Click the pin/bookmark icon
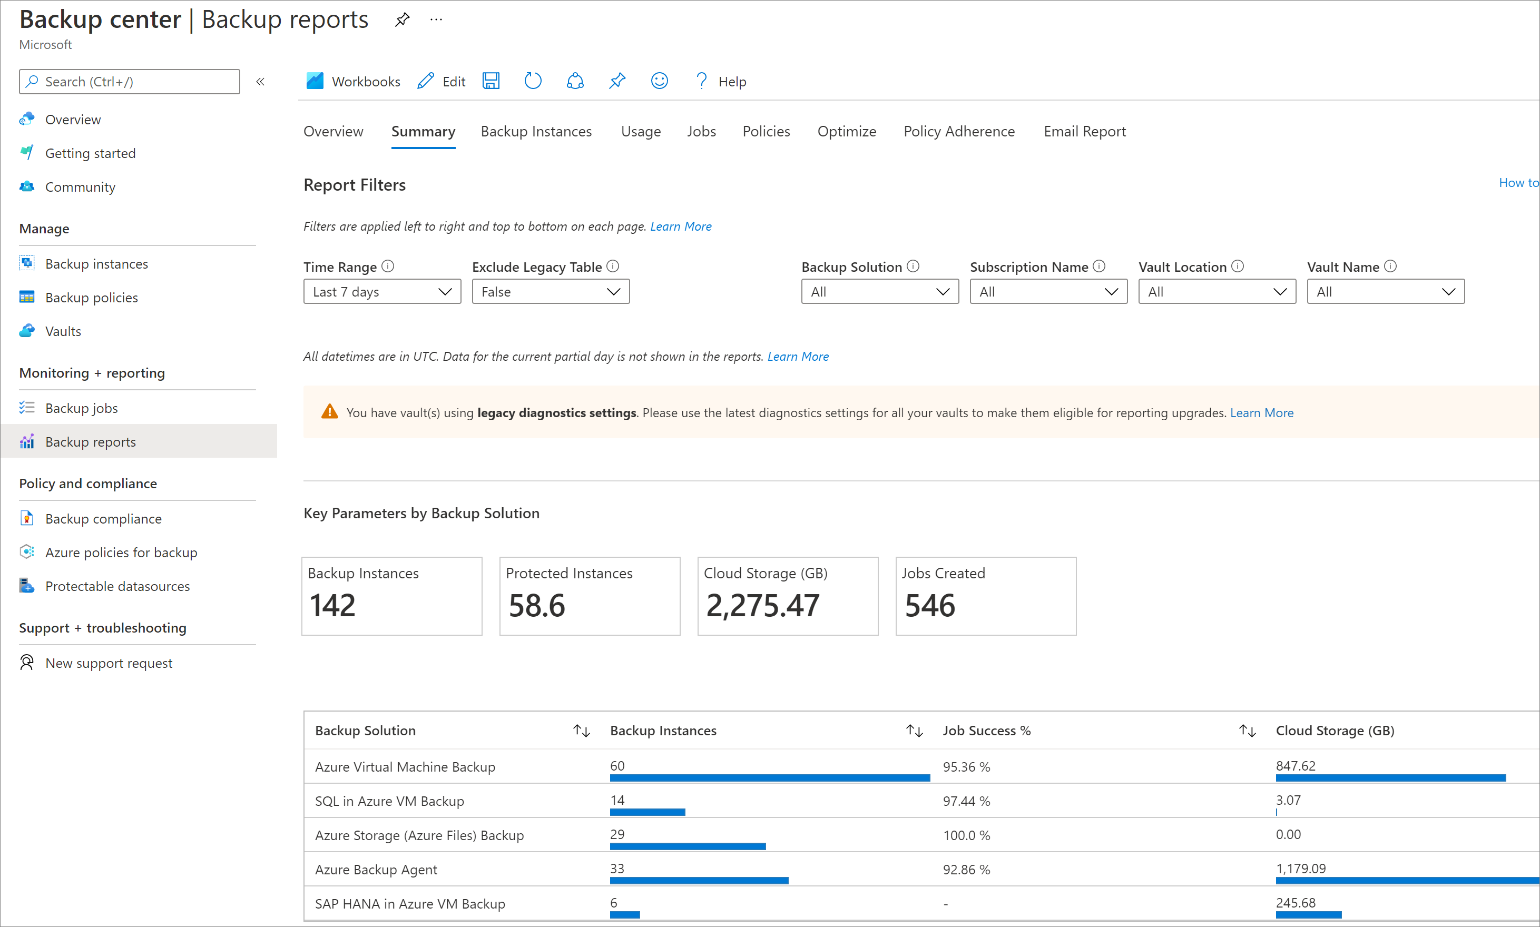Image resolution: width=1540 pixels, height=927 pixels. coord(403,20)
